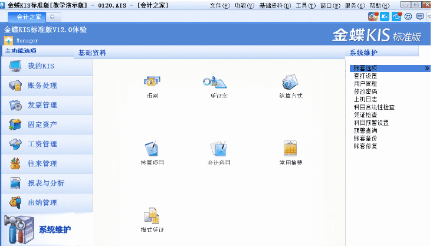Click the 用户管理 link
Image resolution: width=433 pixels, height=246 pixels.
click(365, 84)
